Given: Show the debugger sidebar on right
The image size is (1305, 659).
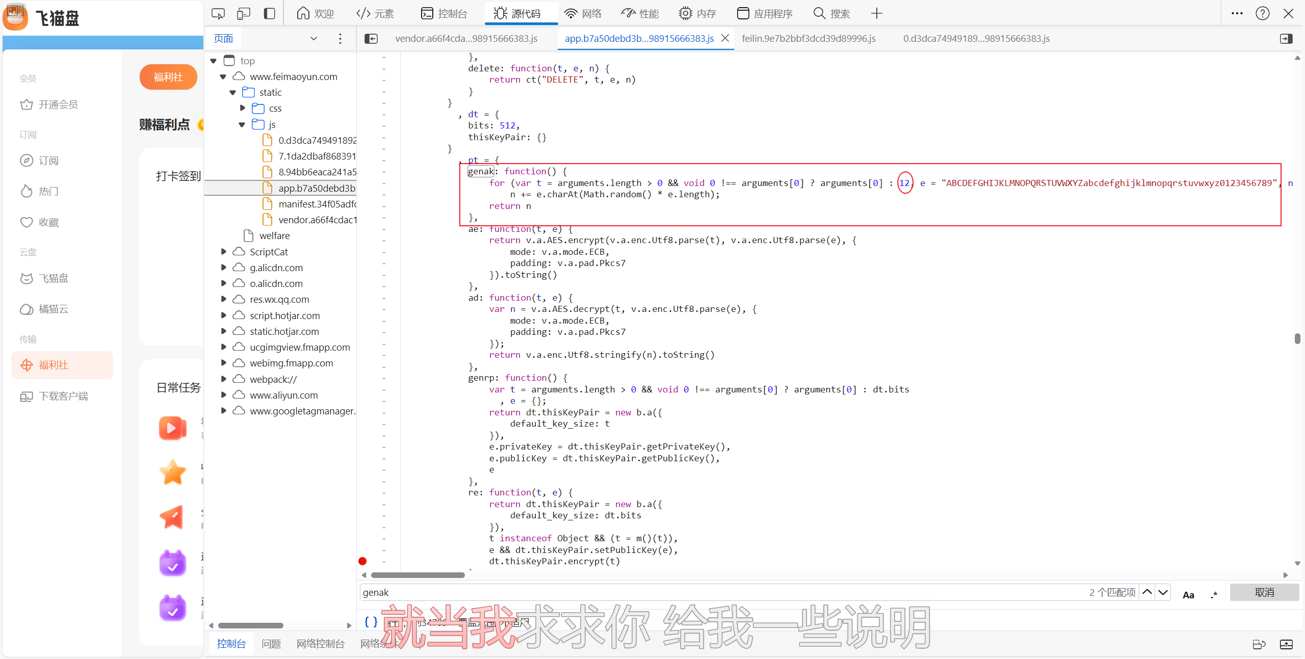Looking at the screenshot, I should pyautogui.click(x=1286, y=39).
